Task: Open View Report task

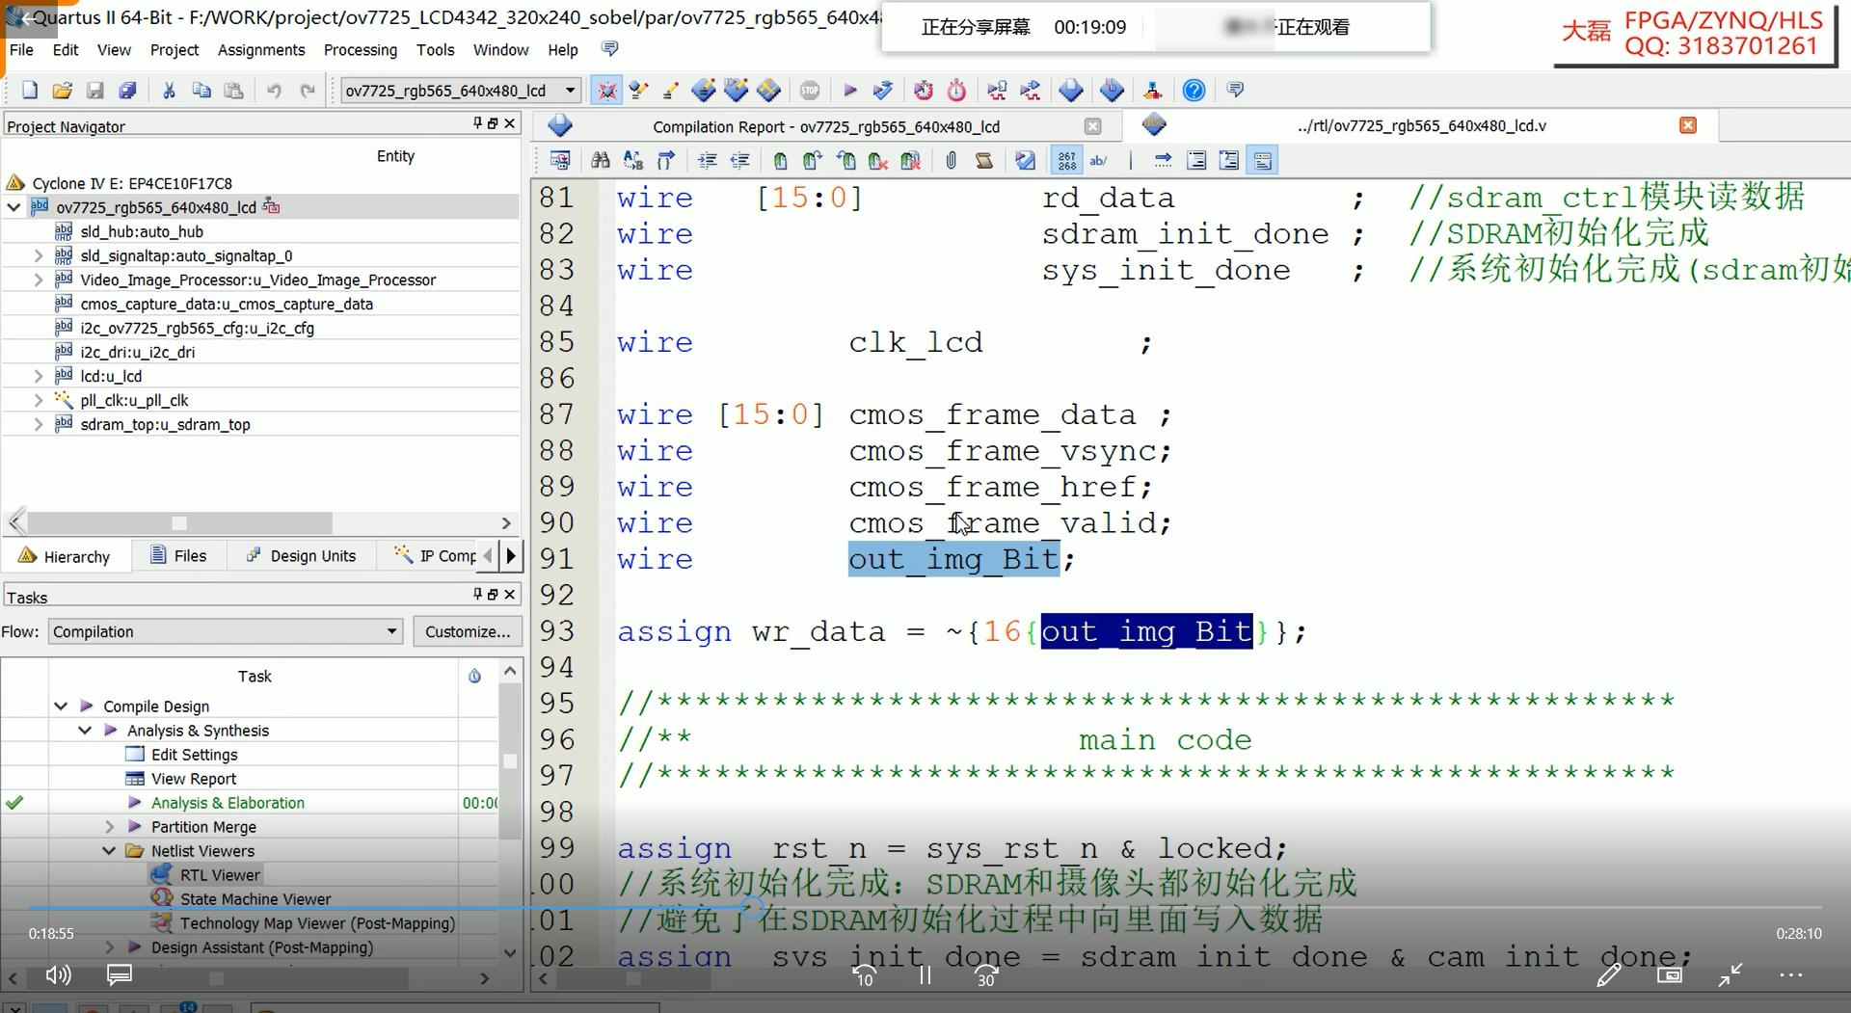Action: pyautogui.click(x=193, y=779)
